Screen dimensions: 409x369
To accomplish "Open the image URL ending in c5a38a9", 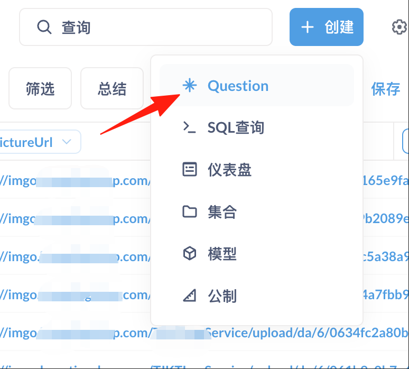I will (x=385, y=257).
